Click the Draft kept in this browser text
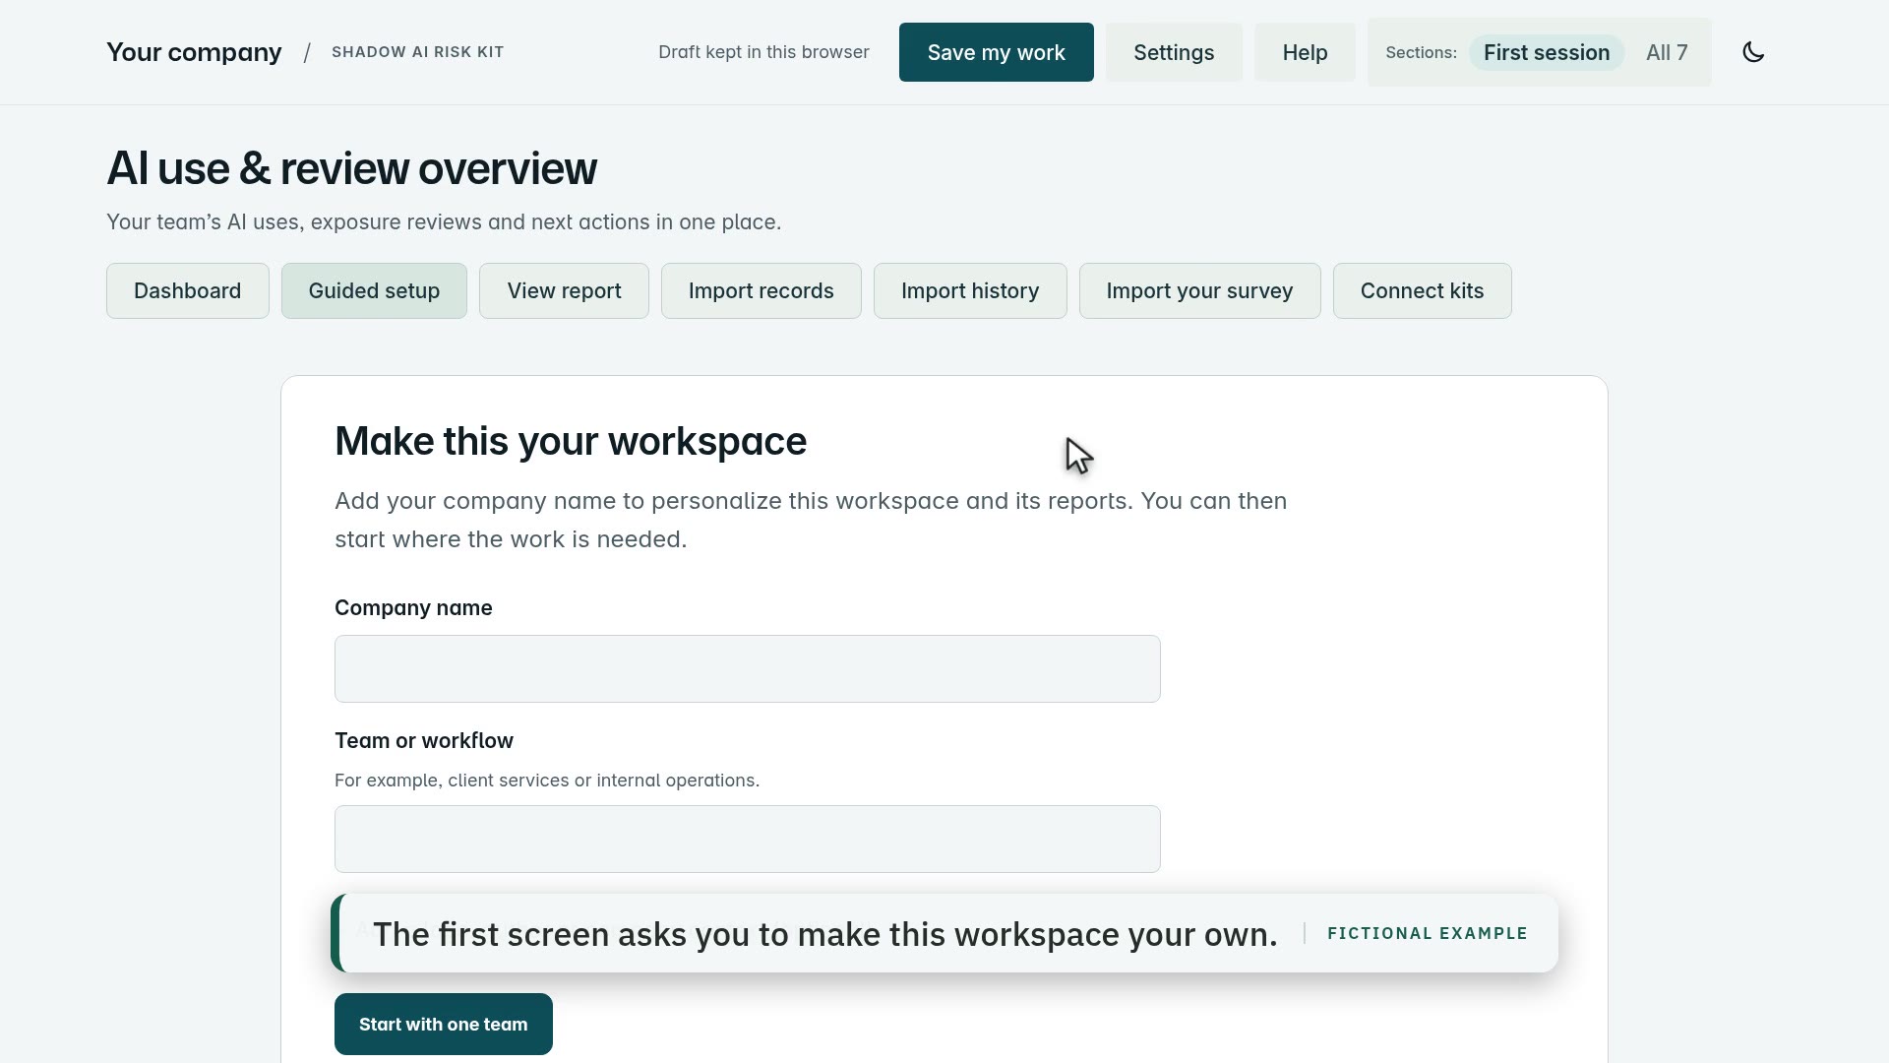The height and width of the screenshot is (1063, 1889). (763, 52)
